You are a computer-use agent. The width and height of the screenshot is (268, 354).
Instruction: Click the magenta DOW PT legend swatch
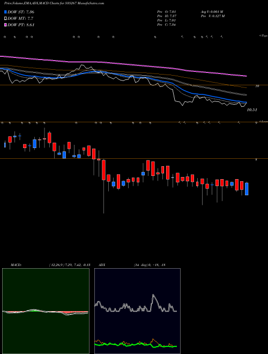coord(6,25)
